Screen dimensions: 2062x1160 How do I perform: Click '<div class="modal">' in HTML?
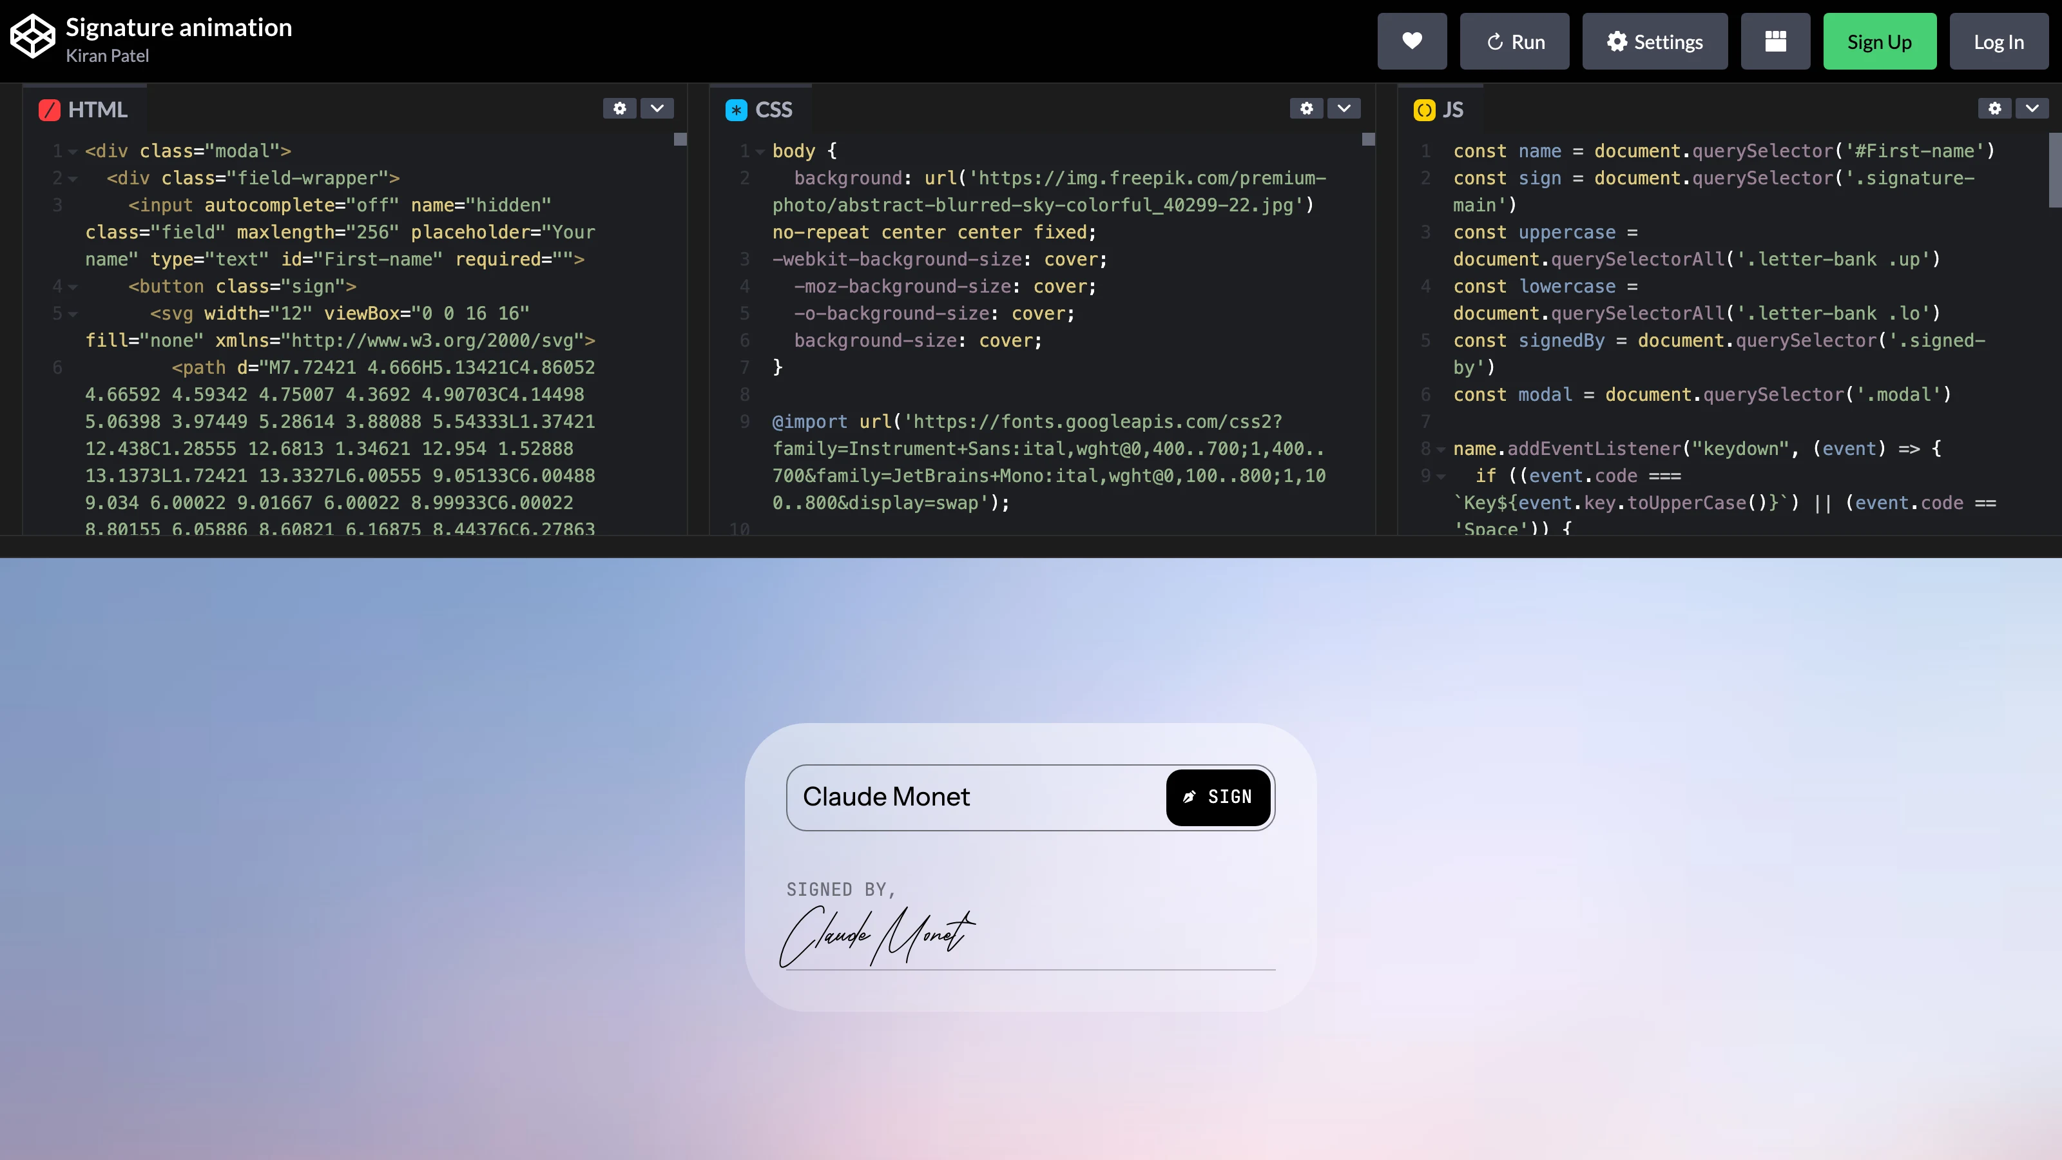(x=188, y=151)
